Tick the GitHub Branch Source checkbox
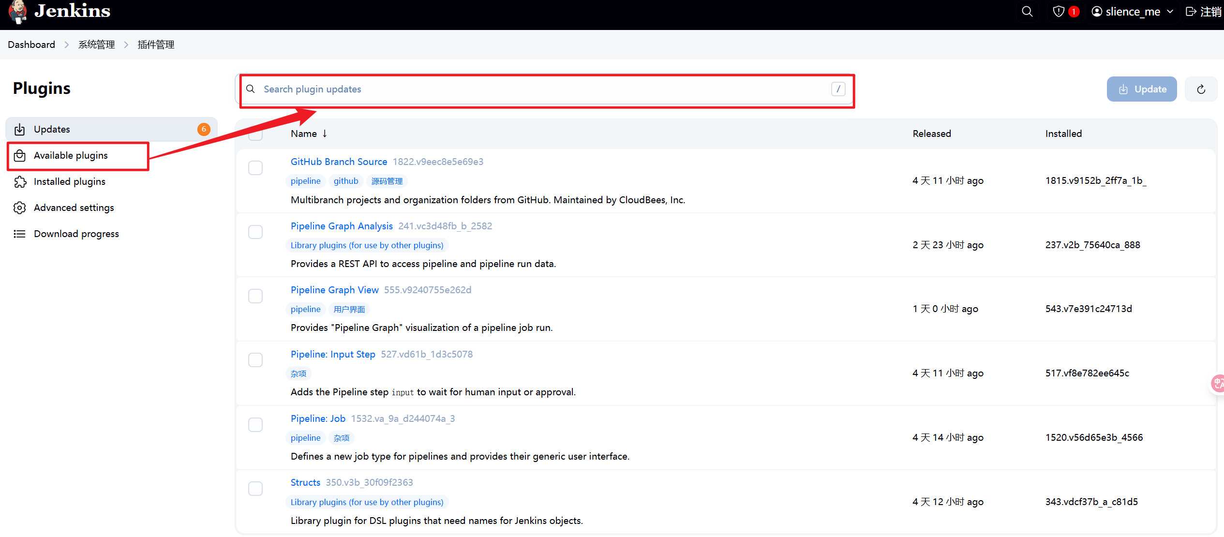Image resolution: width=1224 pixels, height=537 pixels. click(255, 168)
